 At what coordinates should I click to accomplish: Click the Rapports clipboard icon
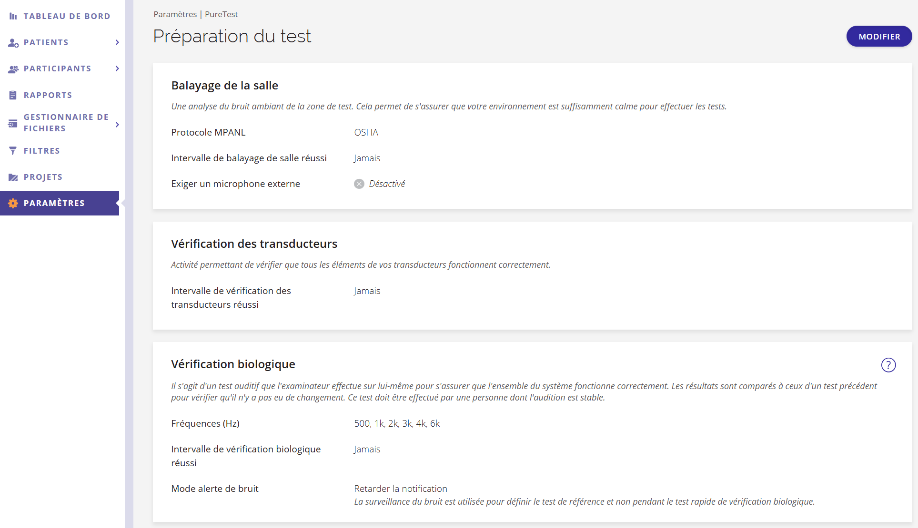pyautogui.click(x=13, y=95)
